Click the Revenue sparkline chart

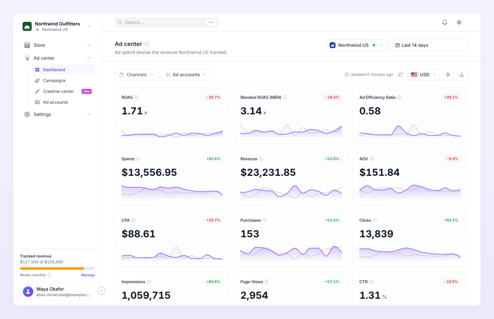point(291,191)
